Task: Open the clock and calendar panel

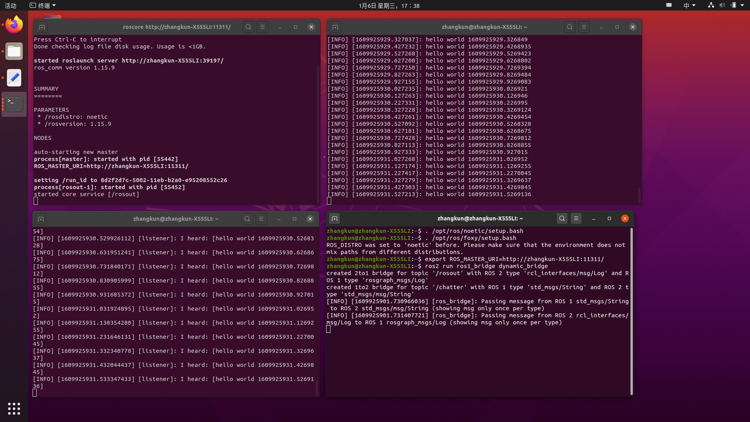Action: pos(389,5)
